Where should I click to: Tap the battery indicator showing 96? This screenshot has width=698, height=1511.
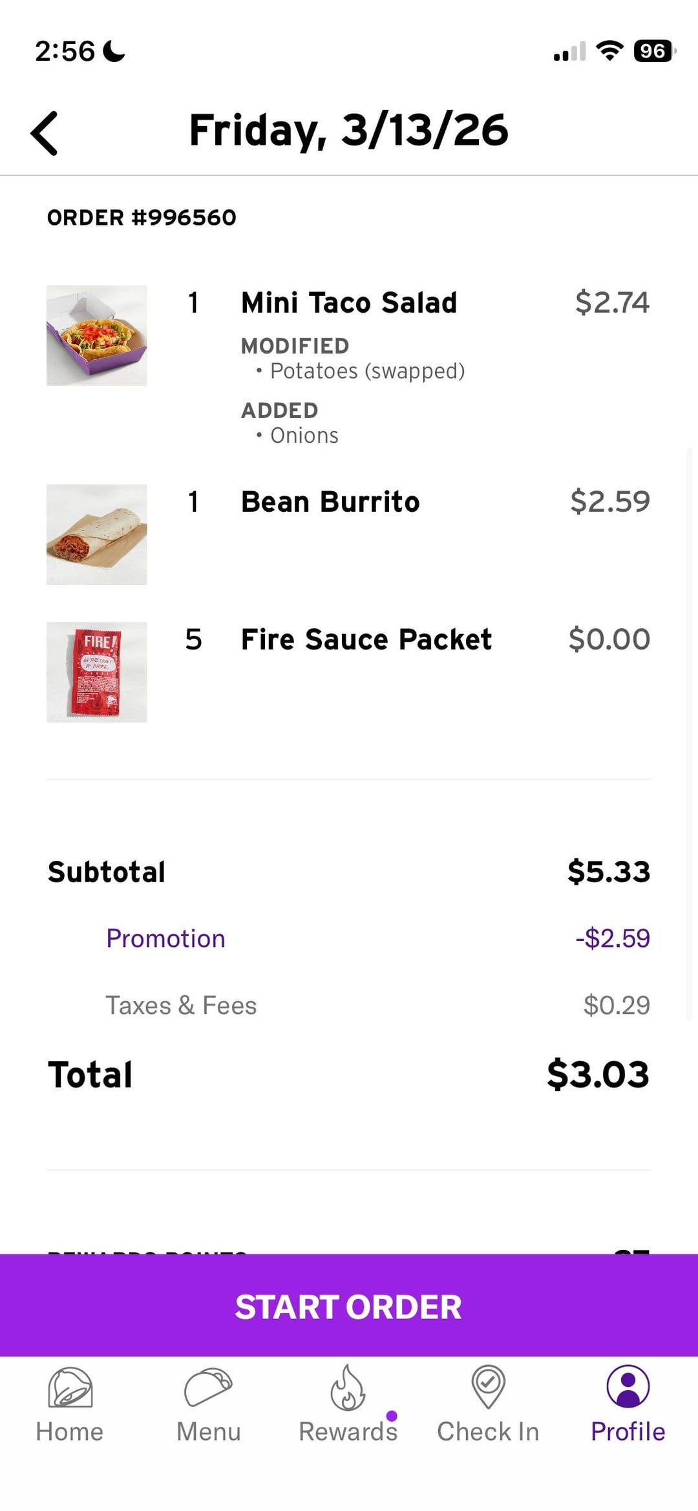pos(653,50)
